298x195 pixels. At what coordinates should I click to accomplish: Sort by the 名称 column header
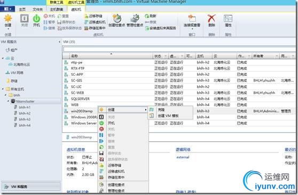(x=111, y=56)
